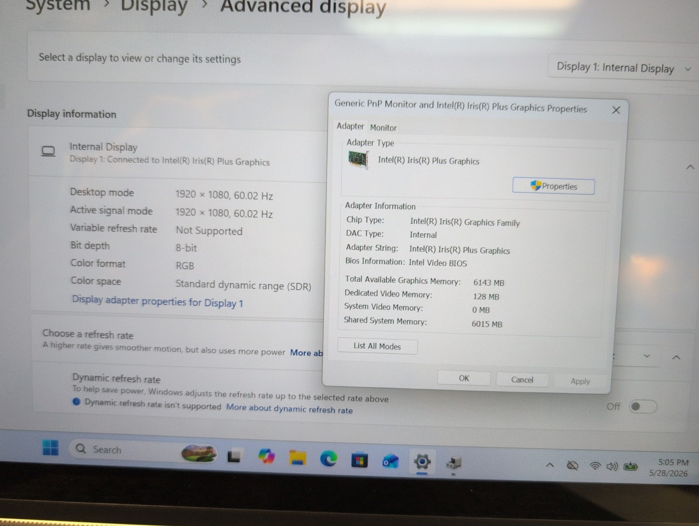Open More about dynamic refresh rate link
This screenshot has height=526, width=699.
[289, 408]
